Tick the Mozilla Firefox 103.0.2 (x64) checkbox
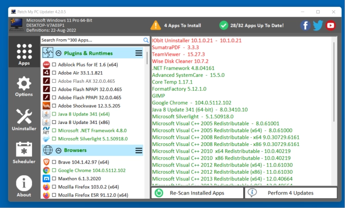The width and height of the screenshot is (345, 208). [54, 187]
